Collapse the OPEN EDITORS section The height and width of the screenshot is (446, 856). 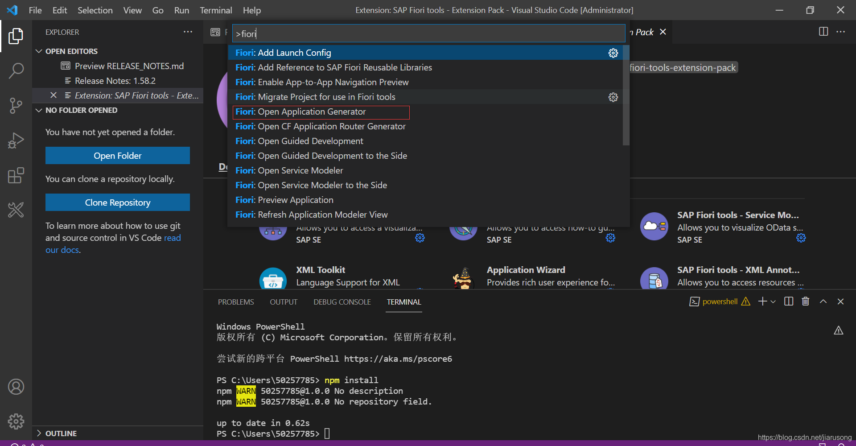pos(39,51)
